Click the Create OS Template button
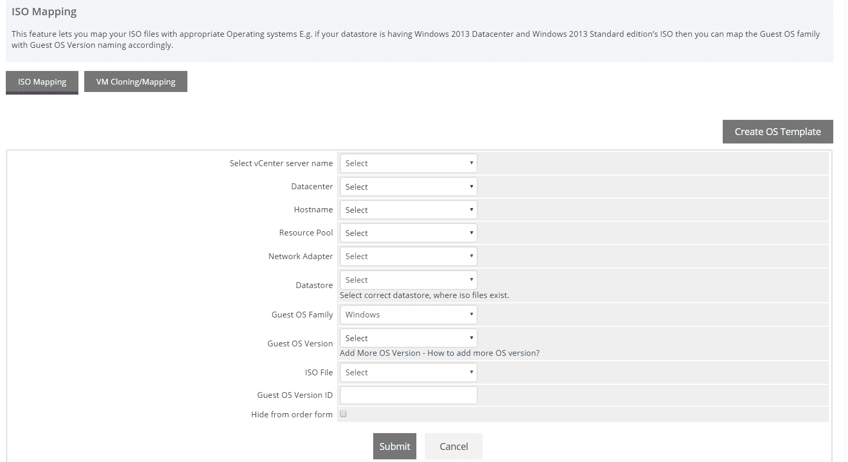The height and width of the screenshot is (462, 848). point(777,131)
